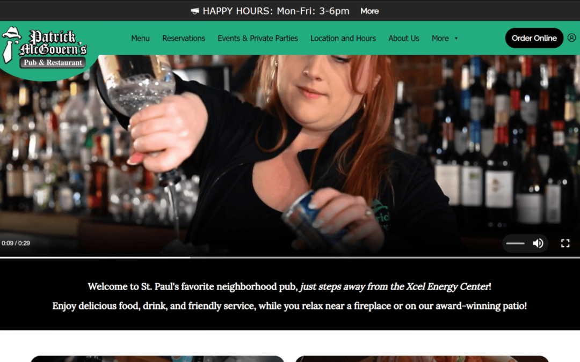Click the left food image card below

157,359
